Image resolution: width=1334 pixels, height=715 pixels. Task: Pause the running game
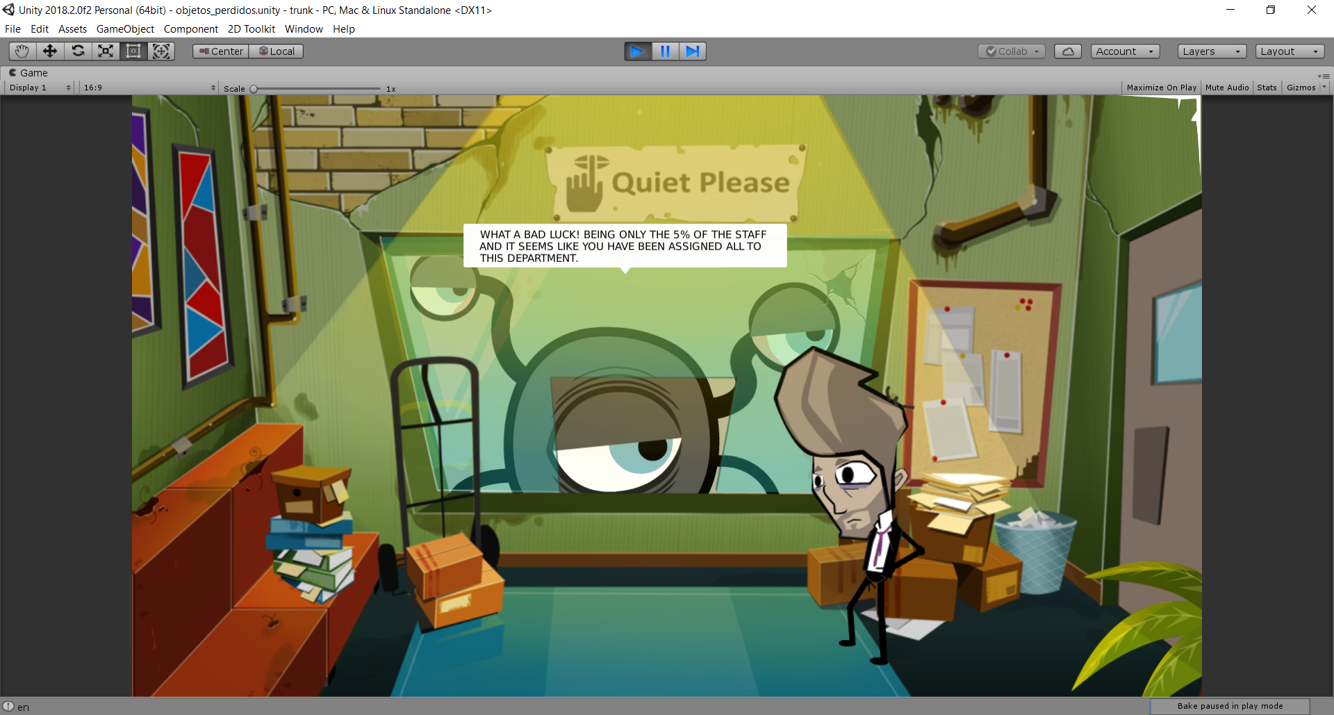665,51
